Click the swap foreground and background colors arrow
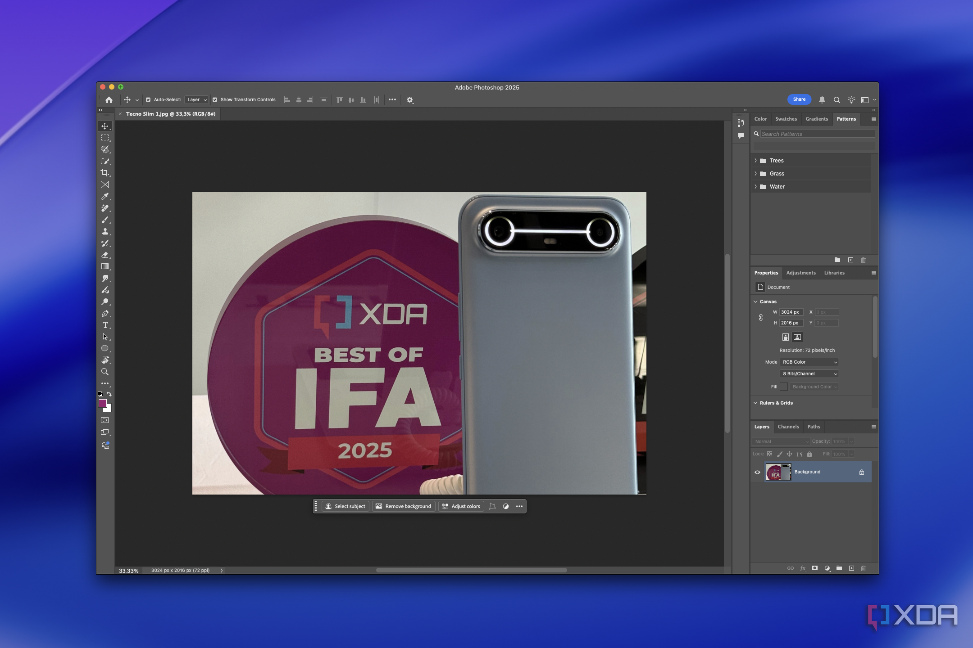The height and width of the screenshot is (648, 973). [x=109, y=394]
